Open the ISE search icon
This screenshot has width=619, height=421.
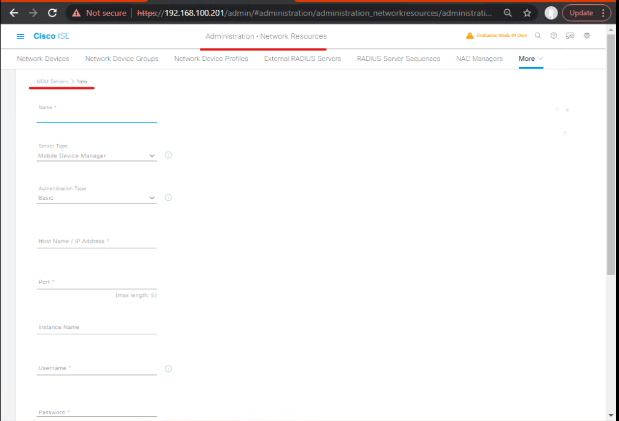(538, 36)
